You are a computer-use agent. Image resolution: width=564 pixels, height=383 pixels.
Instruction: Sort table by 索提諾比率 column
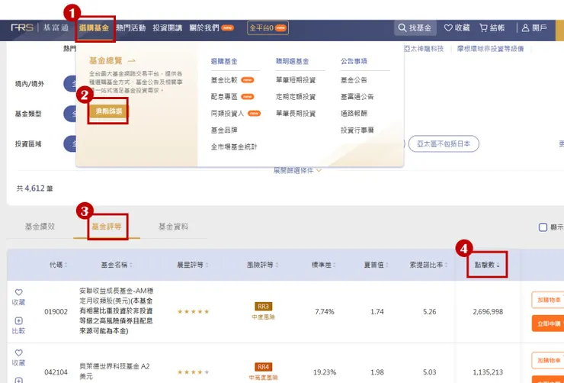428,265
